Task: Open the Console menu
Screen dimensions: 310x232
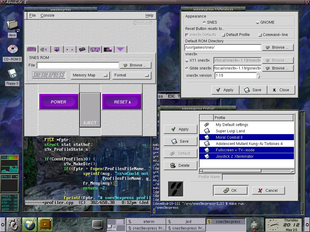Action: coord(48,15)
